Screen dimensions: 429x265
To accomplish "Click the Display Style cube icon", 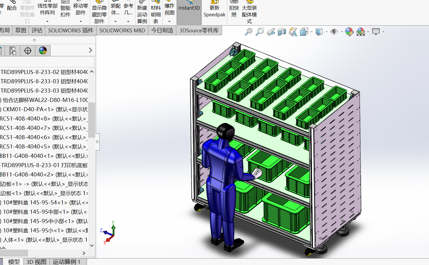I will click(319, 31).
